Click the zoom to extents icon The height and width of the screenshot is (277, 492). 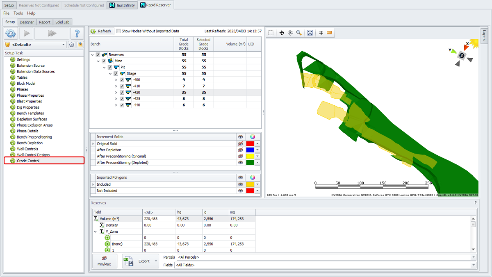click(310, 33)
